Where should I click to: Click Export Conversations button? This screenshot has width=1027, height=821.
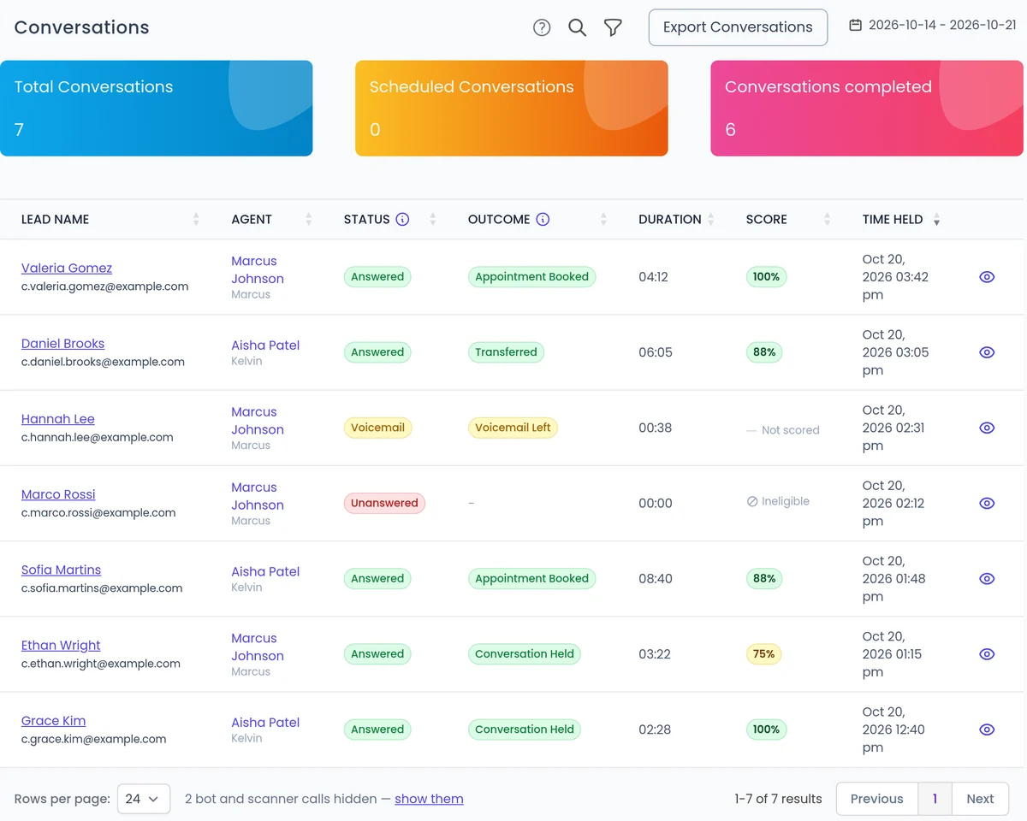738,27
